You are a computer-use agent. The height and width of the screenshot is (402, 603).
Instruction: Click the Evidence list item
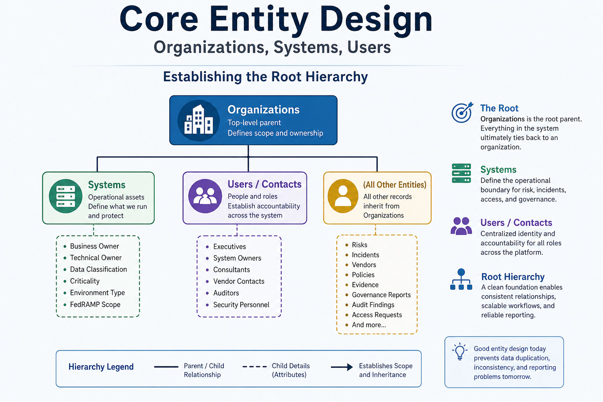click(x=365, y=285)
